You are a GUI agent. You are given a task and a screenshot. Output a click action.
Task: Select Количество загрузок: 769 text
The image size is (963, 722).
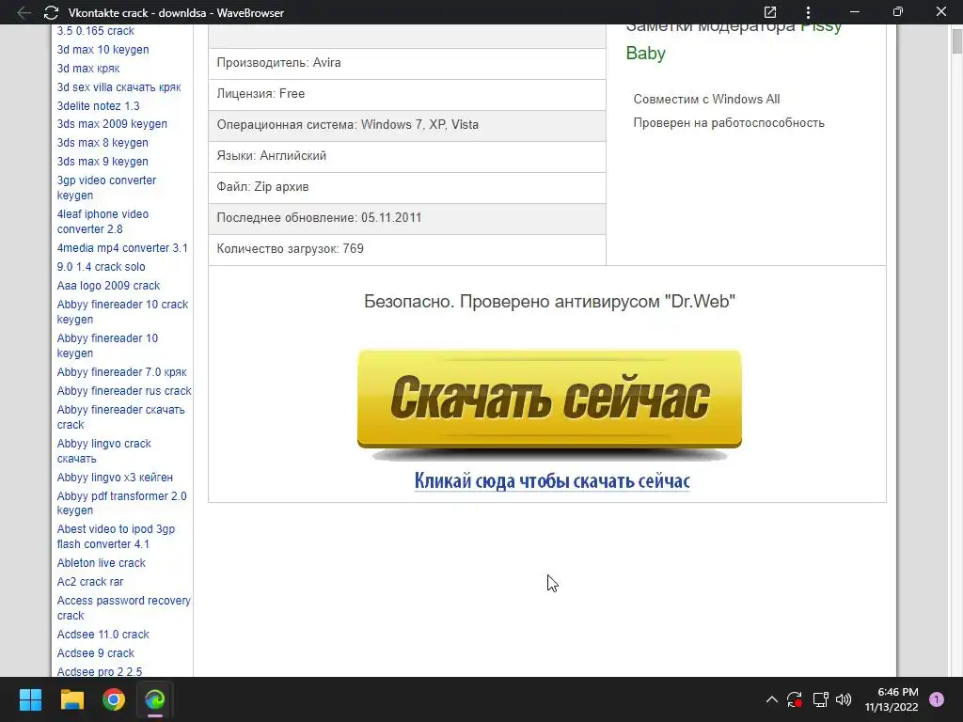(291, 248)
